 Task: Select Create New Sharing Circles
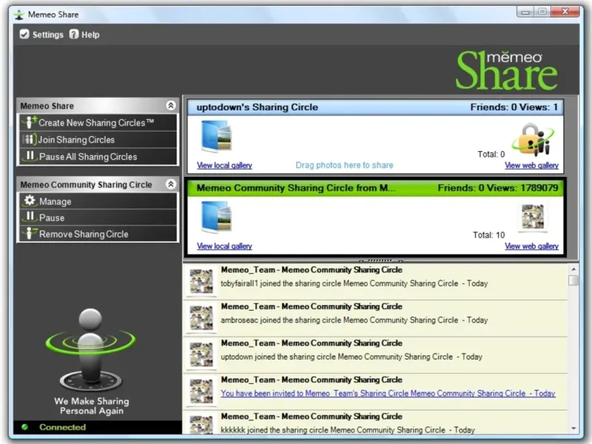pyautogui.click(x=98, y=123)
